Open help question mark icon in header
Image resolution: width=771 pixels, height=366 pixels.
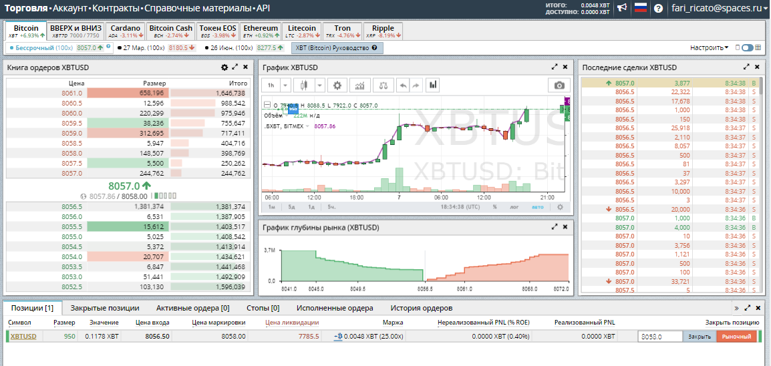658,9
